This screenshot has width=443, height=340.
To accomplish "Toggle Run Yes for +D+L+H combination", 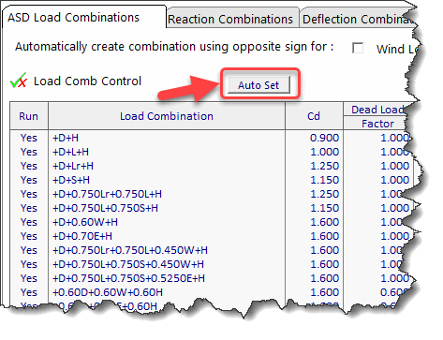I will click(29, 152).
